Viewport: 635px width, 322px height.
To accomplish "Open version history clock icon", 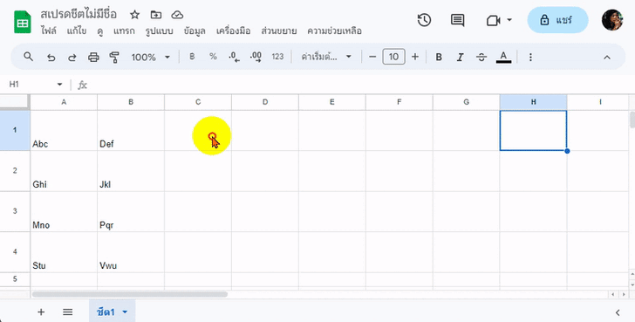I will point(424,20).
